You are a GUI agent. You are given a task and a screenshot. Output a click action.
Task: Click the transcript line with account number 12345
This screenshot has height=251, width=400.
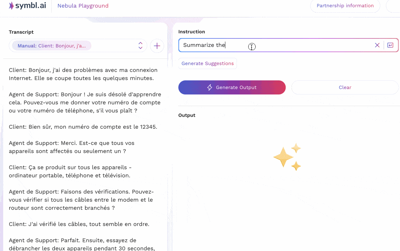pos(83,127)
